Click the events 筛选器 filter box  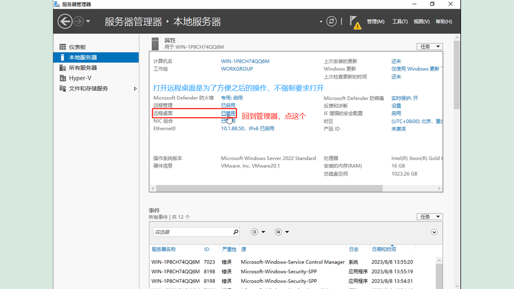(192, 232)
